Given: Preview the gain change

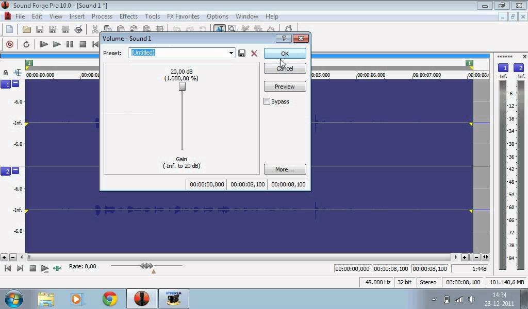Looking at the screenshot, I should click(285, 87).
